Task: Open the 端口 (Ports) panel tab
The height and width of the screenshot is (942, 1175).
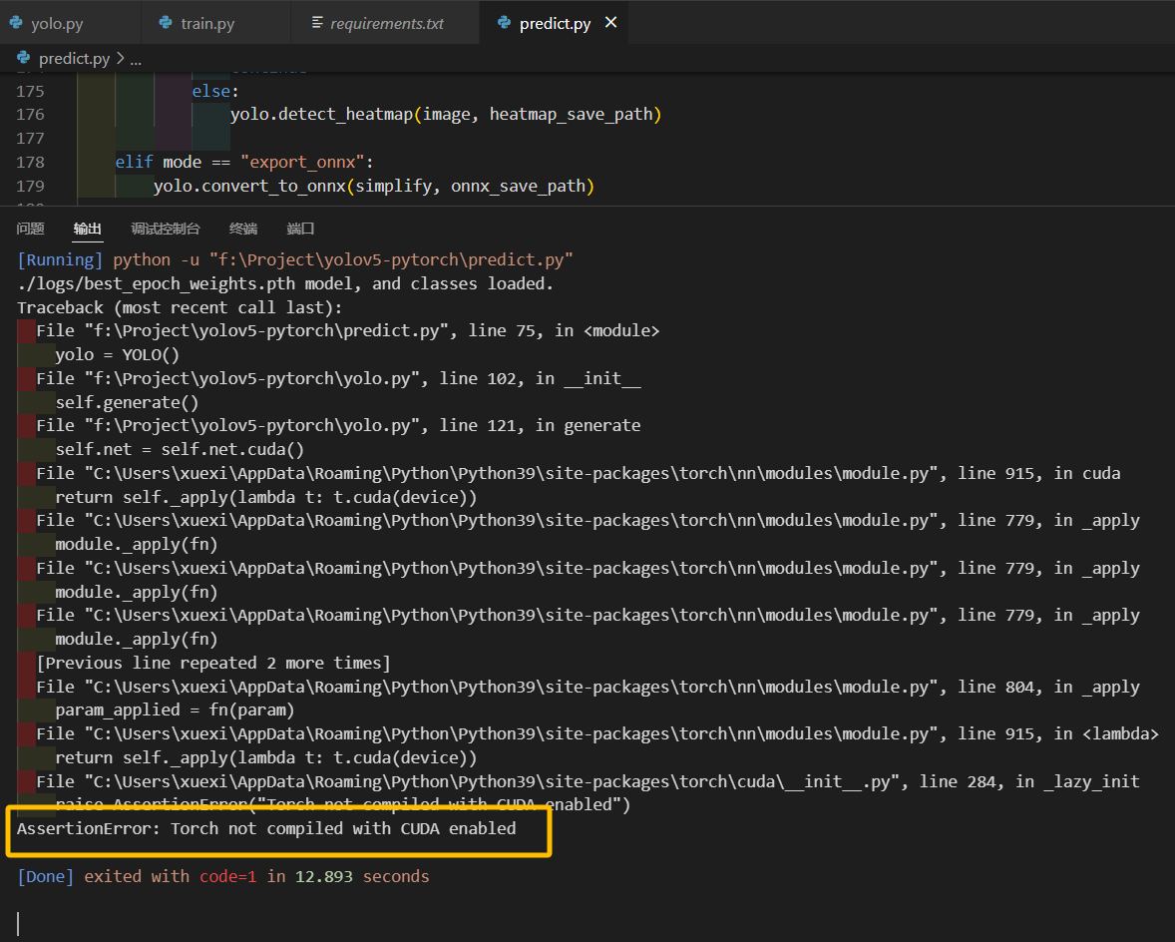Action: tap(300, 229)
